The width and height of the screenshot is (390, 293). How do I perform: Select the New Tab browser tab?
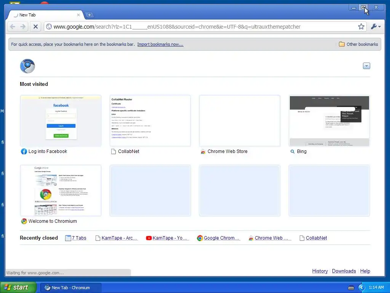(x=46, y=15)
